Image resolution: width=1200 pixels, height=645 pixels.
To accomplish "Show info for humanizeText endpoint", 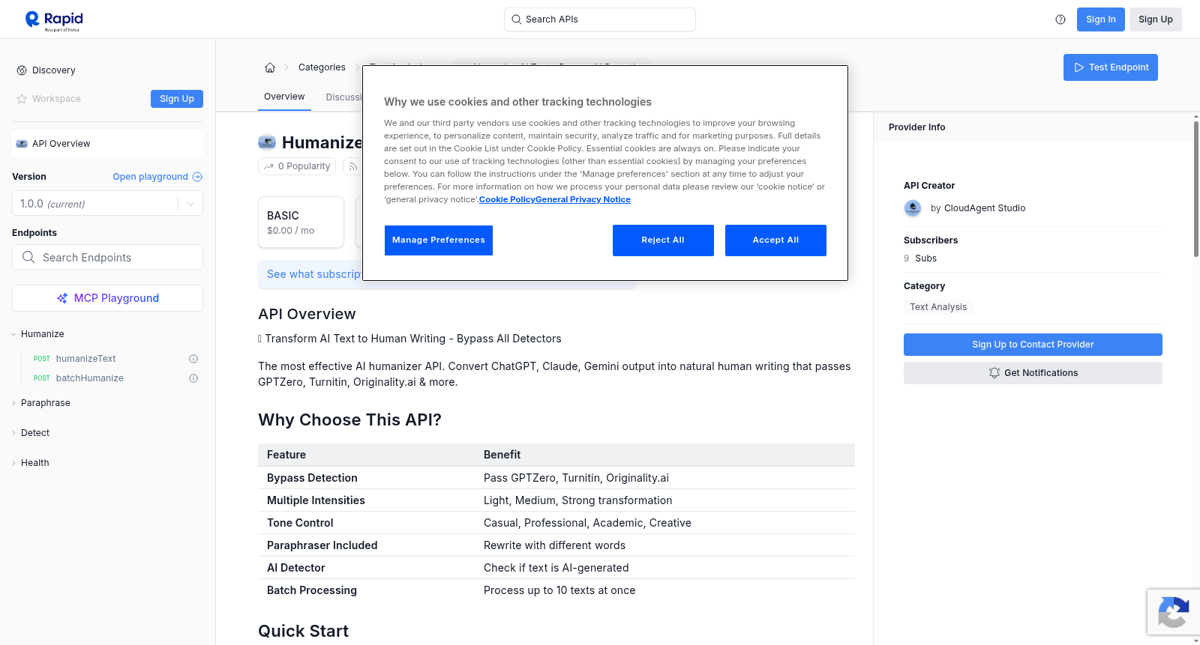I will point(193,359).
